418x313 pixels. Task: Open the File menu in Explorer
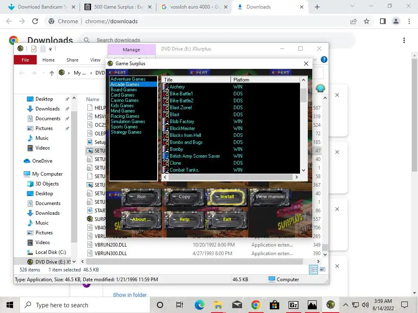(x=25, y=60)
